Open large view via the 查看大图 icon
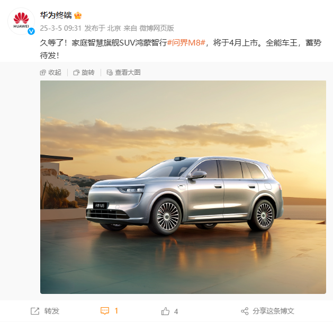 click(x=110, y=73)
